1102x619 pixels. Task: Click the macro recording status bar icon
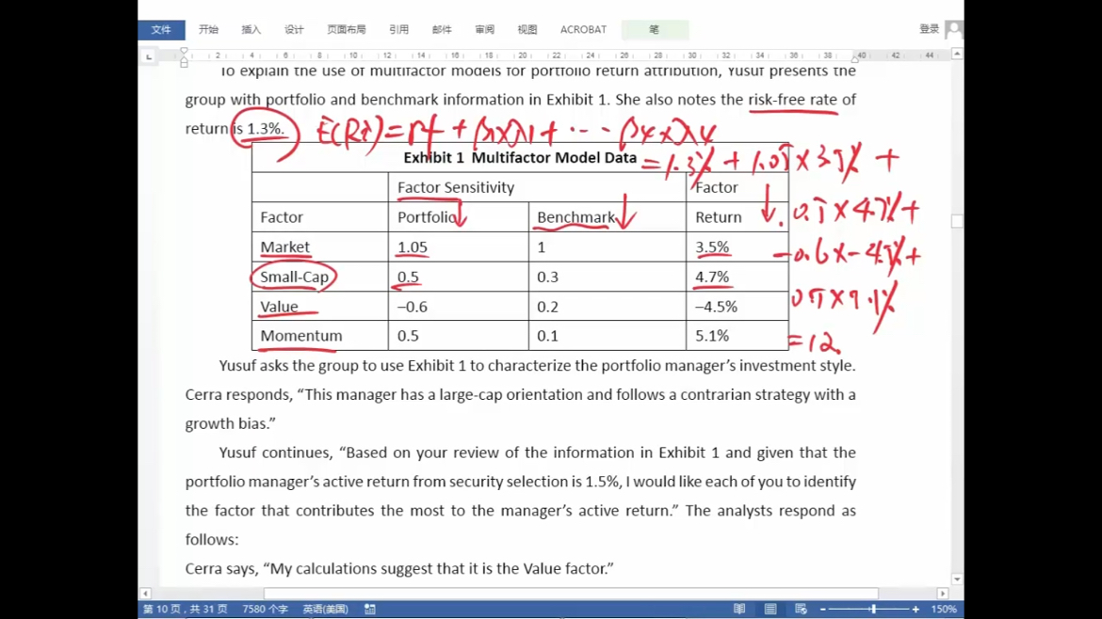369,610
